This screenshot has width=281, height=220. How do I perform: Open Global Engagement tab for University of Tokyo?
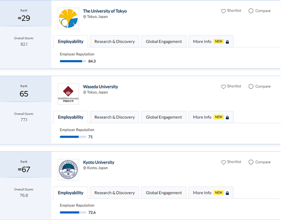pos(164,41)
